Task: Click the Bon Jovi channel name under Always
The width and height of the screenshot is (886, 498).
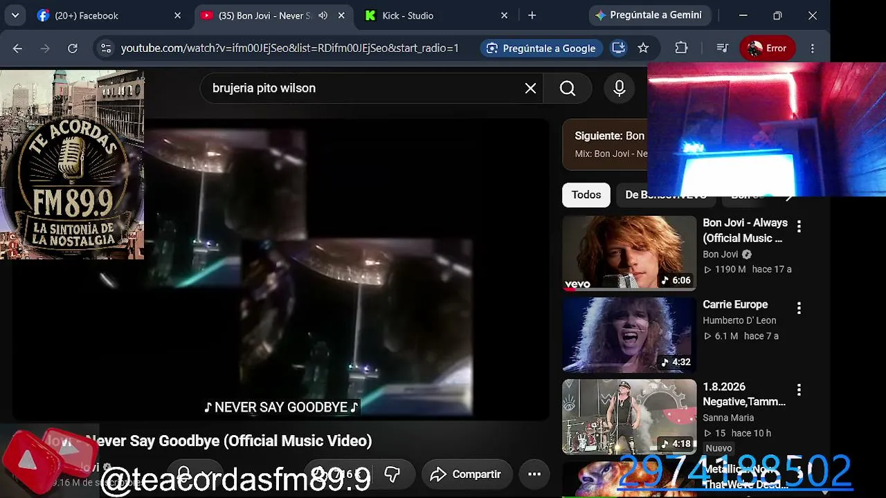Action: [x=720, y=255]
